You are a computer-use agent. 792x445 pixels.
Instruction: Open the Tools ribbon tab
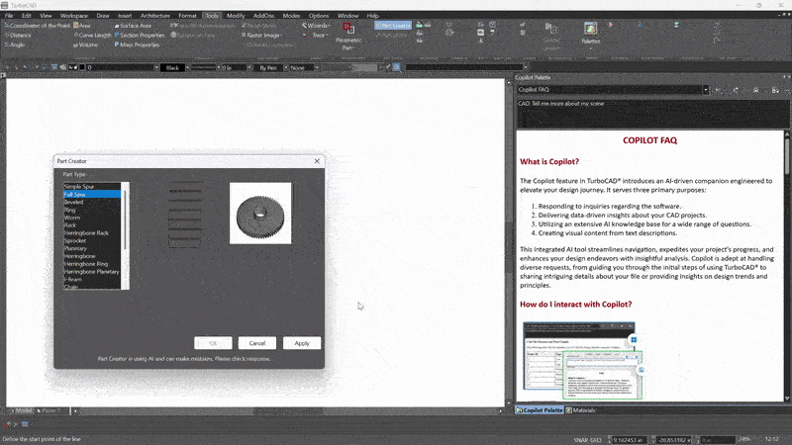pos(212,16)
